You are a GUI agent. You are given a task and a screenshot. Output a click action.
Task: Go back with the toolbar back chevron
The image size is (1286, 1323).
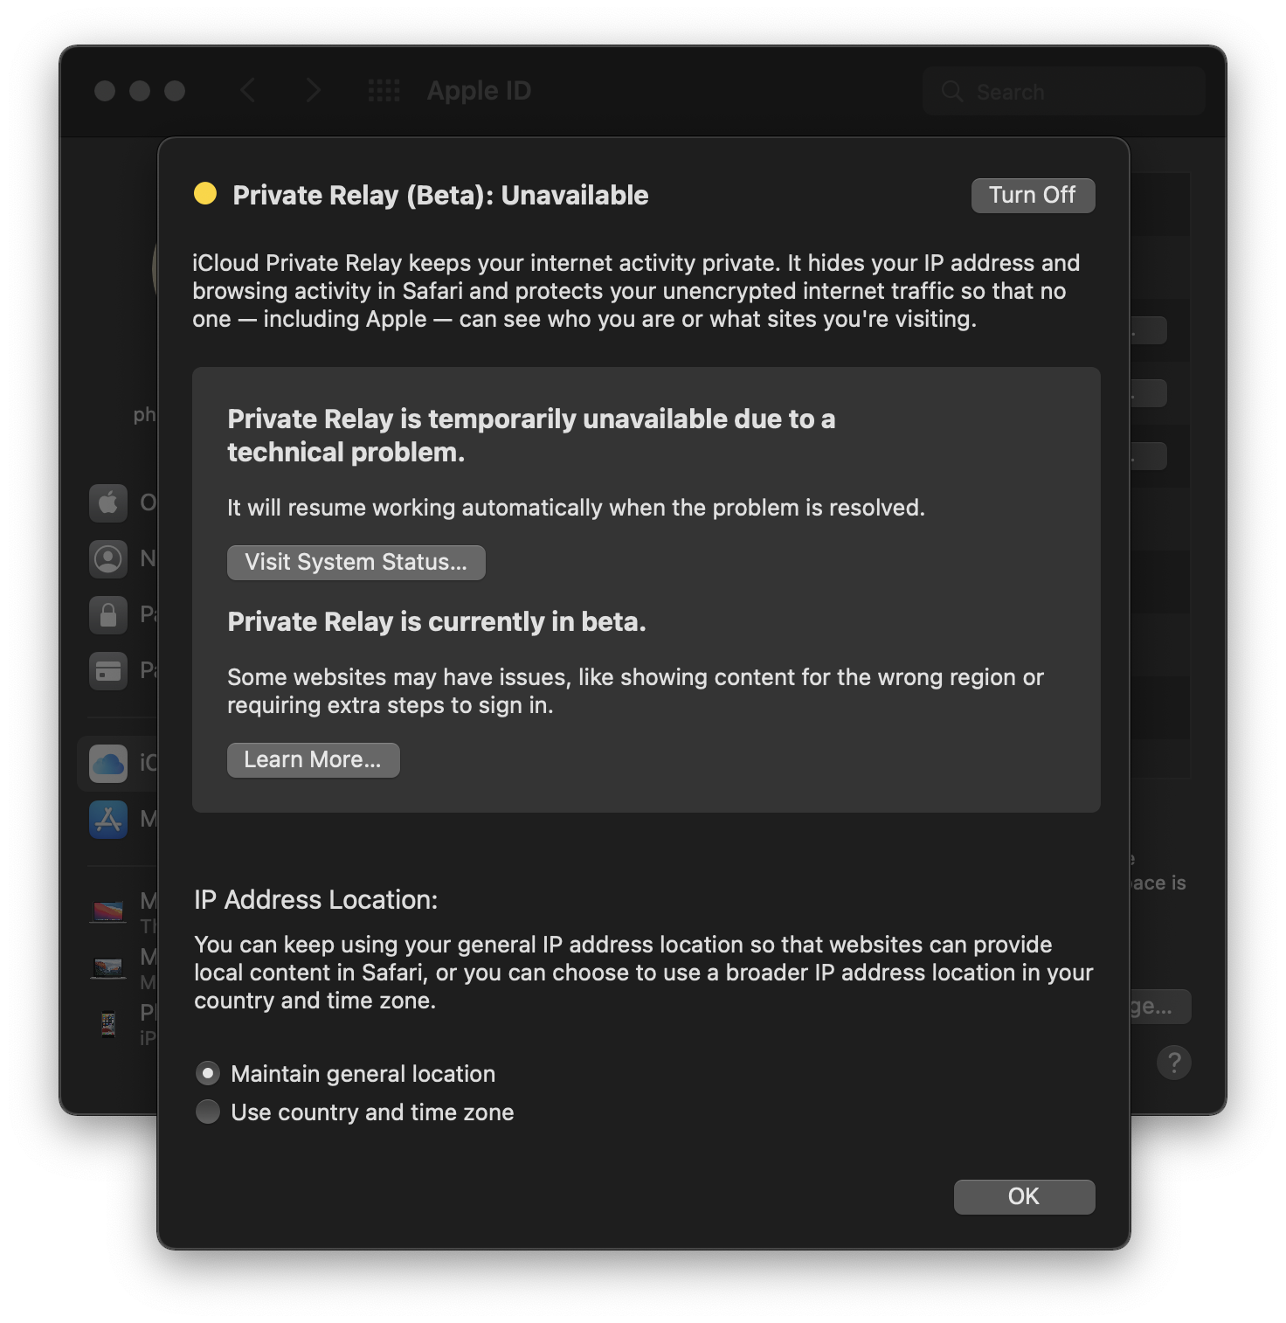pos(248,90)
